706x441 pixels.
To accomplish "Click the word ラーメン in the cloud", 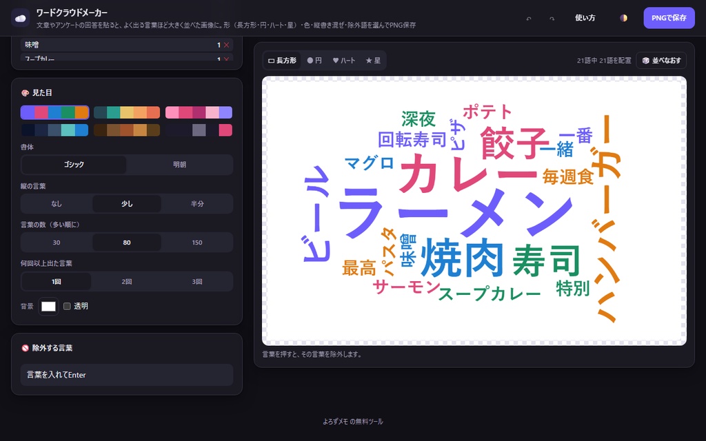I will pyautogui.click(x=455, y=212).
